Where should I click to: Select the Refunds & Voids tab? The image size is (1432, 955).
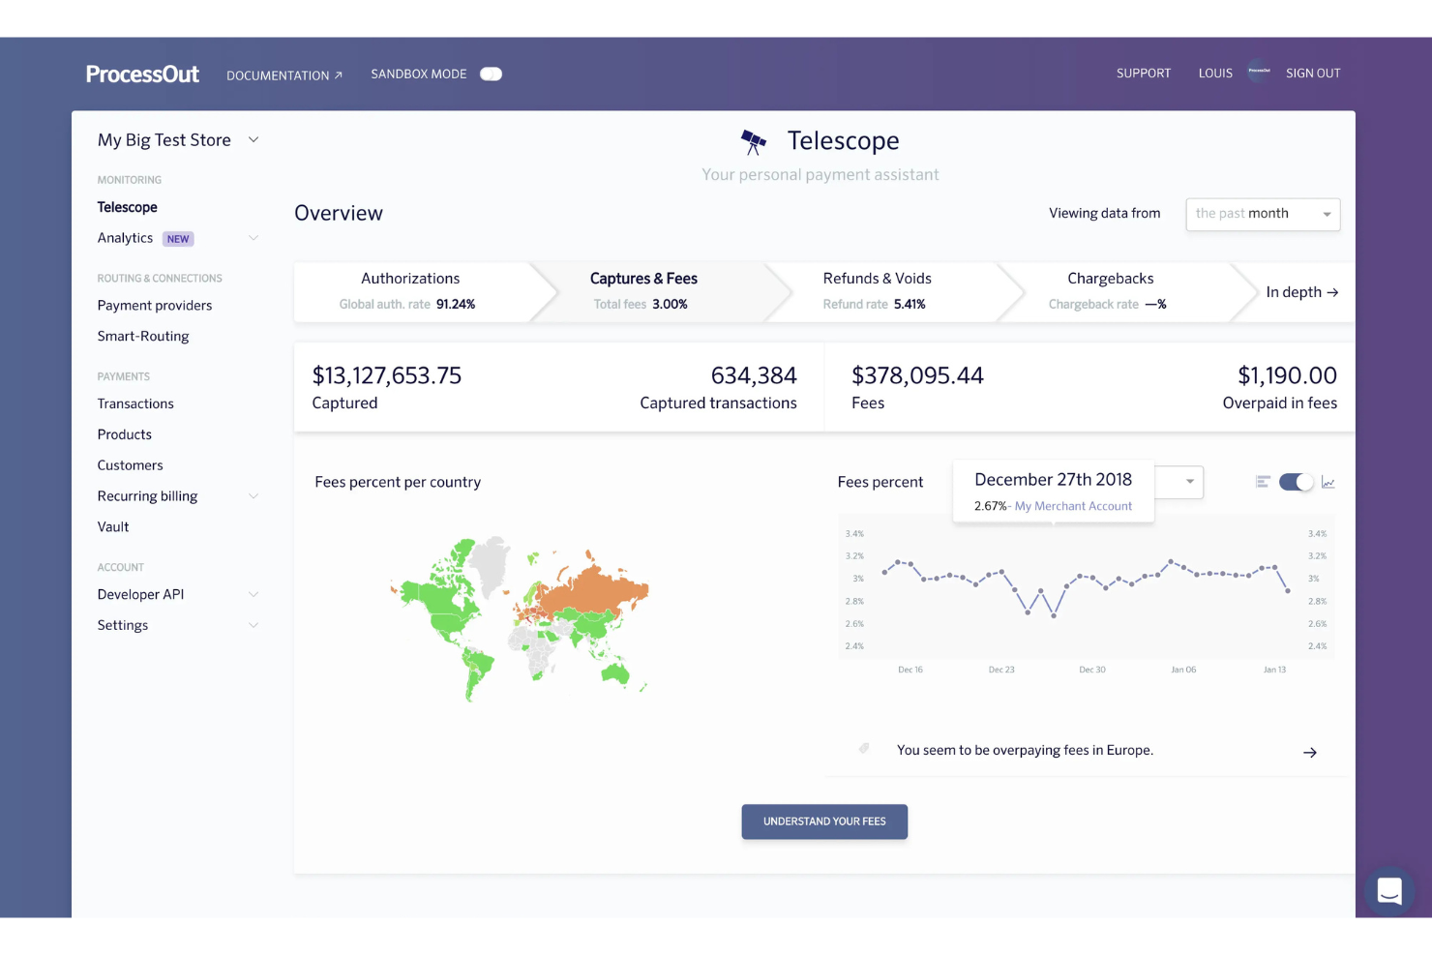click(x=878, y=291)
